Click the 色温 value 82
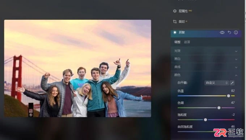246x140 pixels. click(233, 91)
